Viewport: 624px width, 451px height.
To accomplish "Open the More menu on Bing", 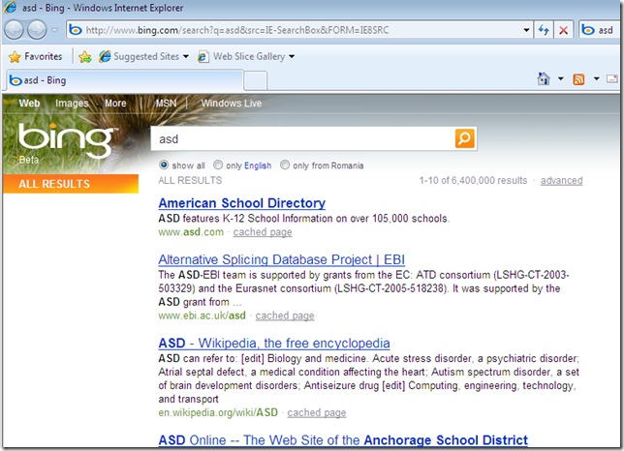I will point(115,104).
